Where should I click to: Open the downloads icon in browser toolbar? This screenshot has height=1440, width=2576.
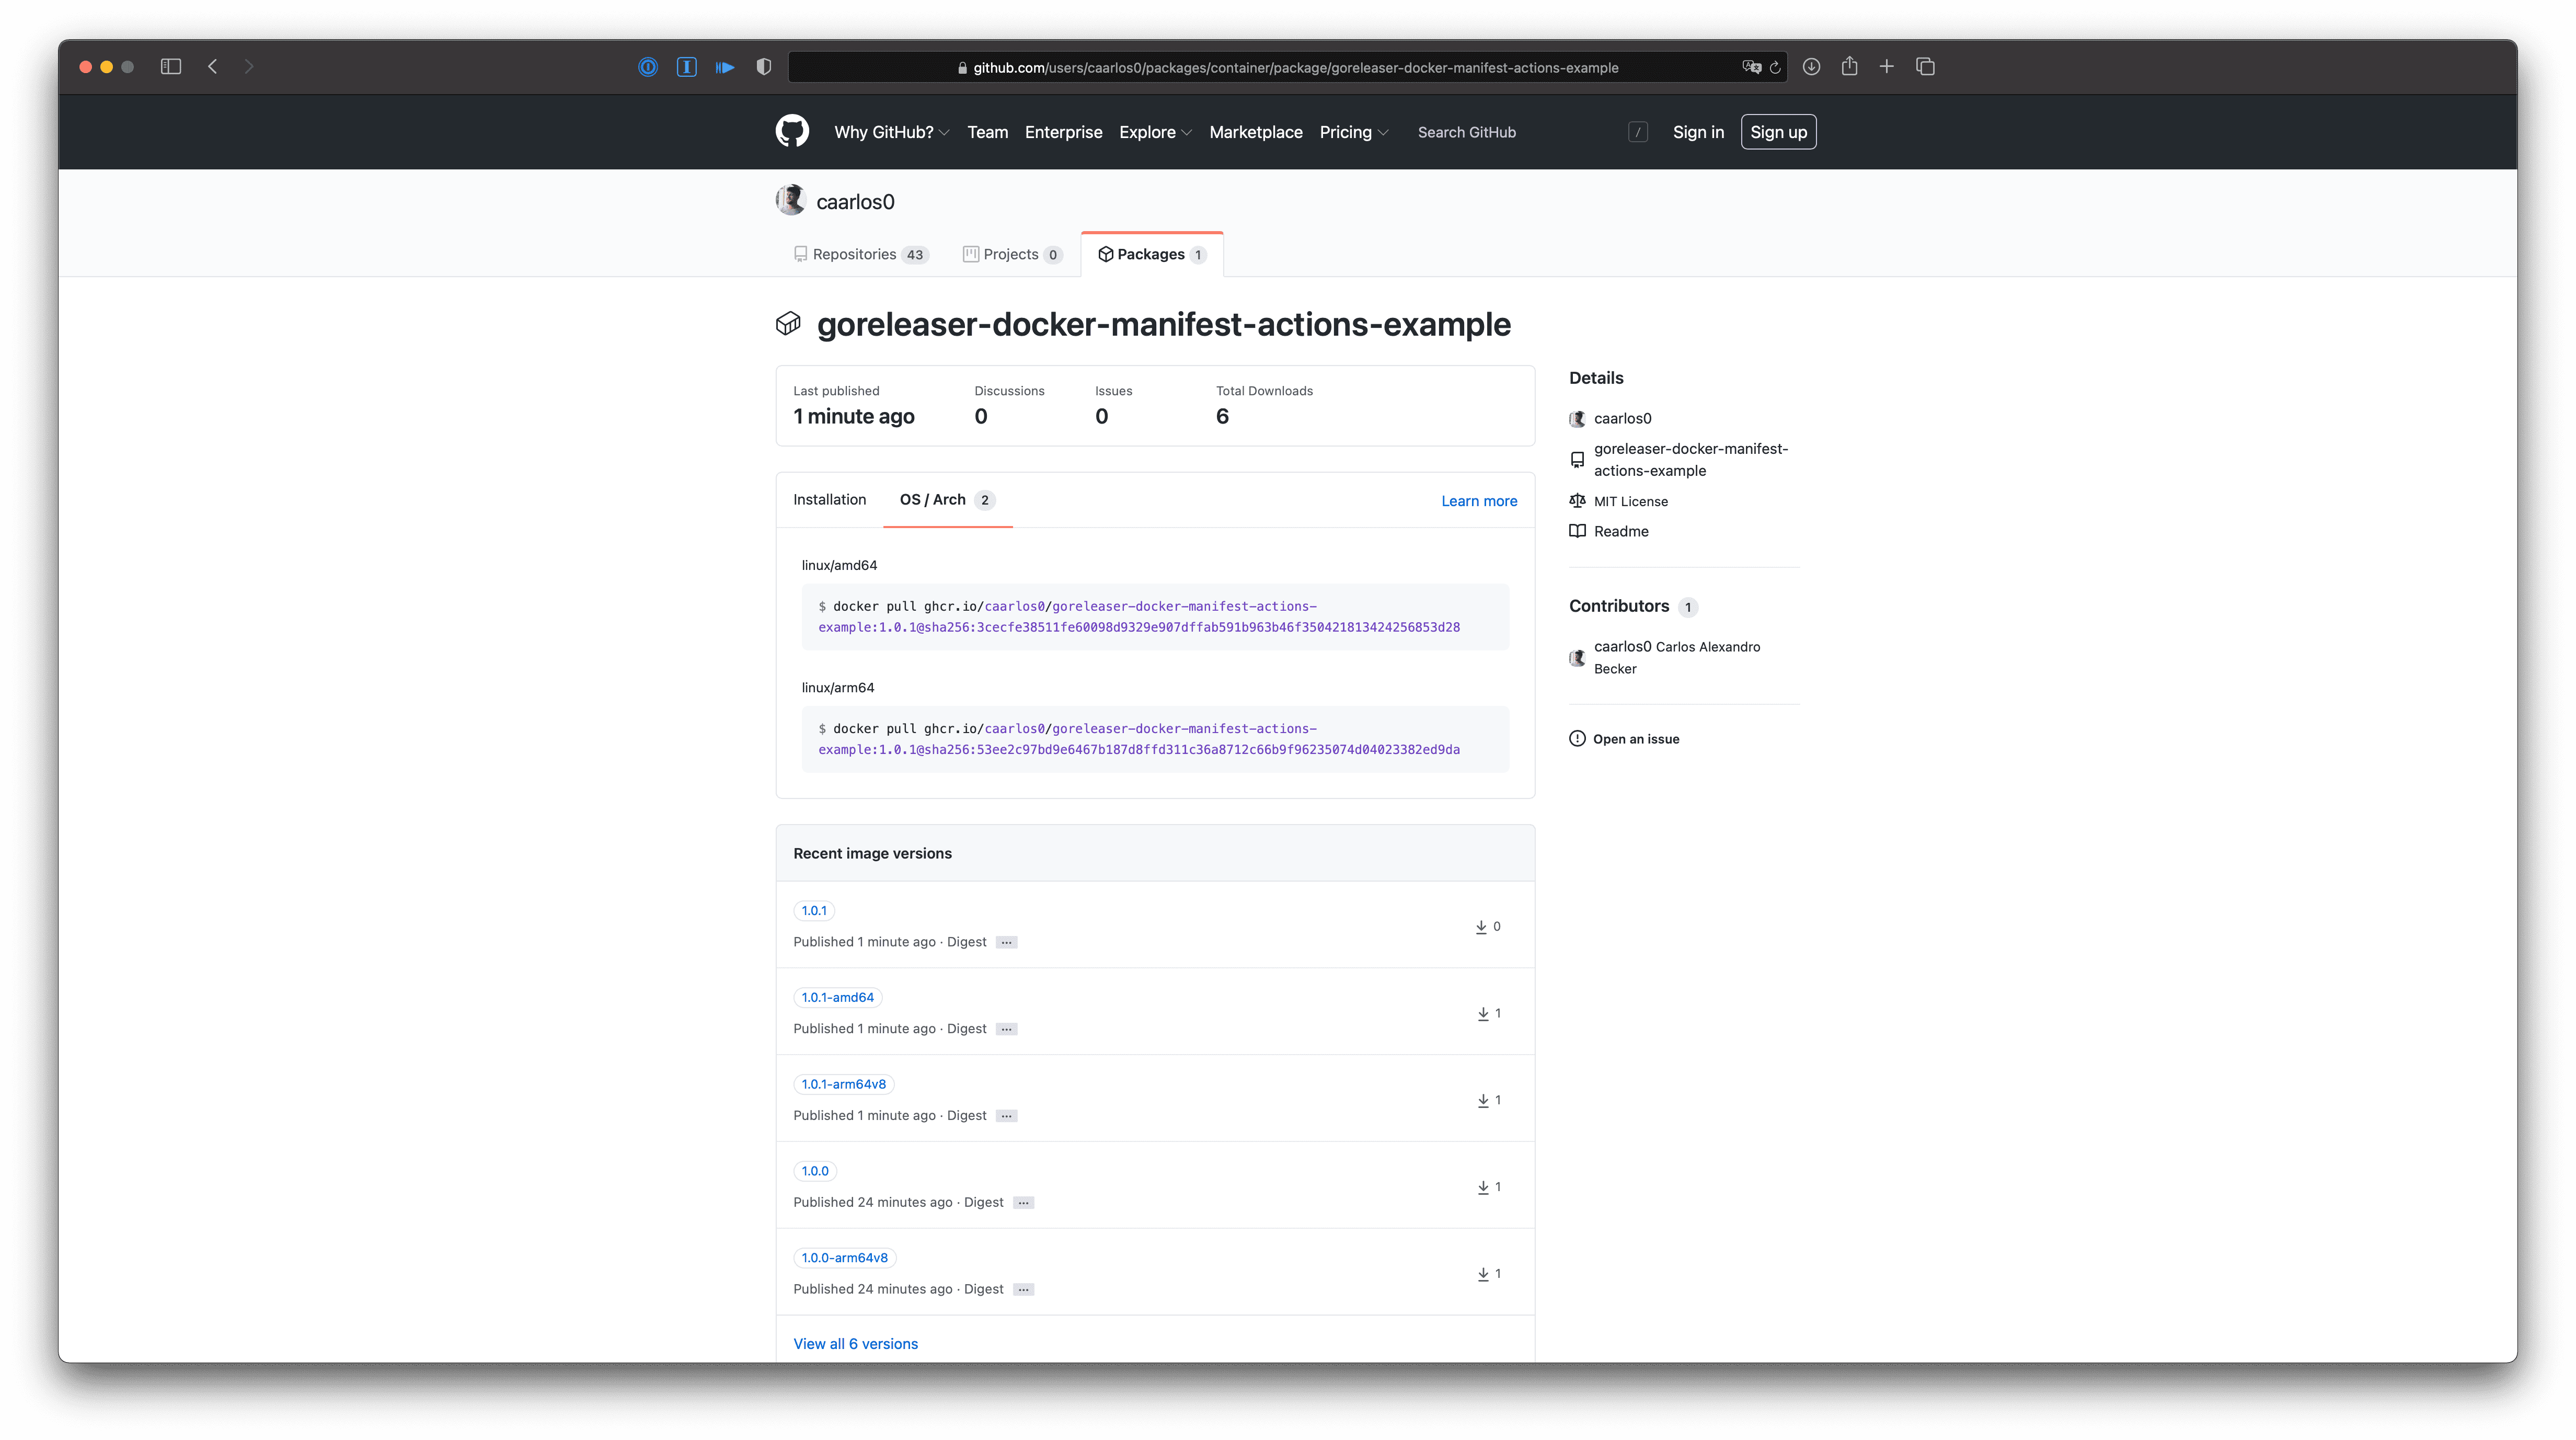(x=1811, y=66)
